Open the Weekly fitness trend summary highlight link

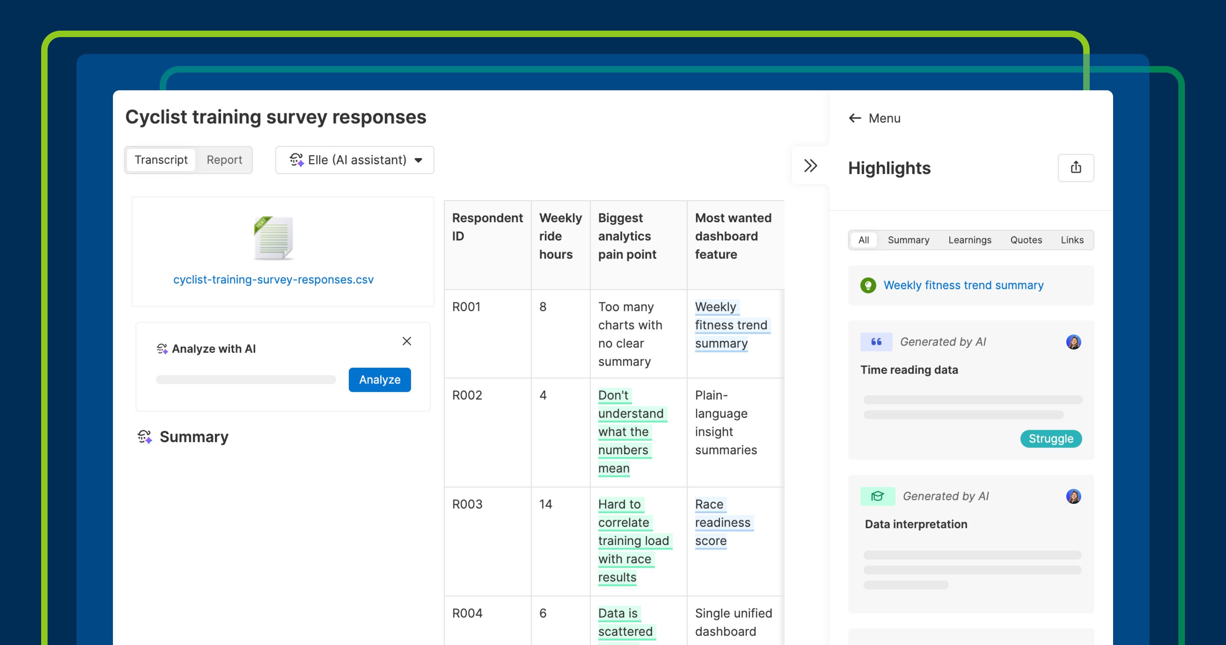click(963, 285)
